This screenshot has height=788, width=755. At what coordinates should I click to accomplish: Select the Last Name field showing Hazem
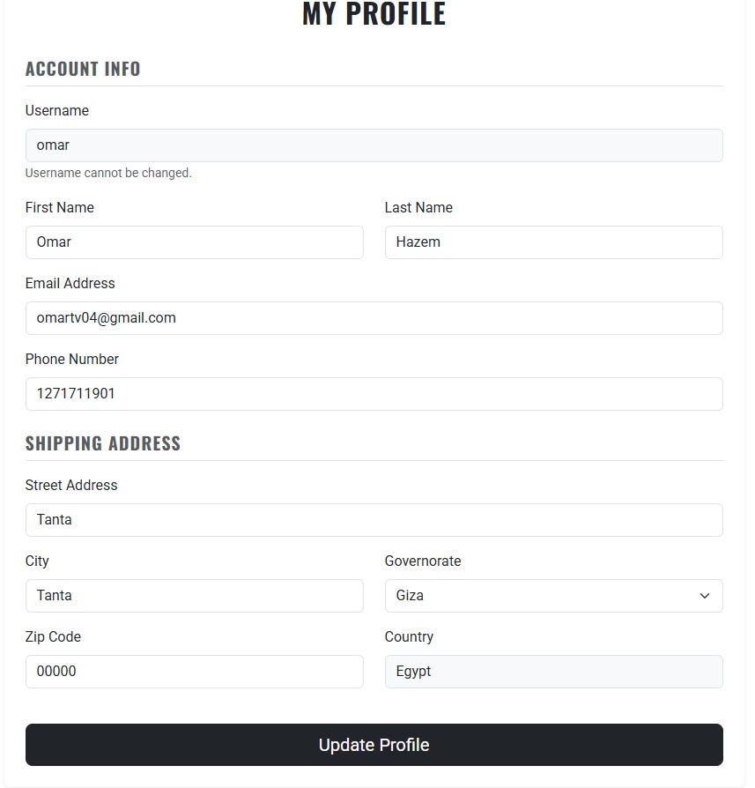point(552,242)
